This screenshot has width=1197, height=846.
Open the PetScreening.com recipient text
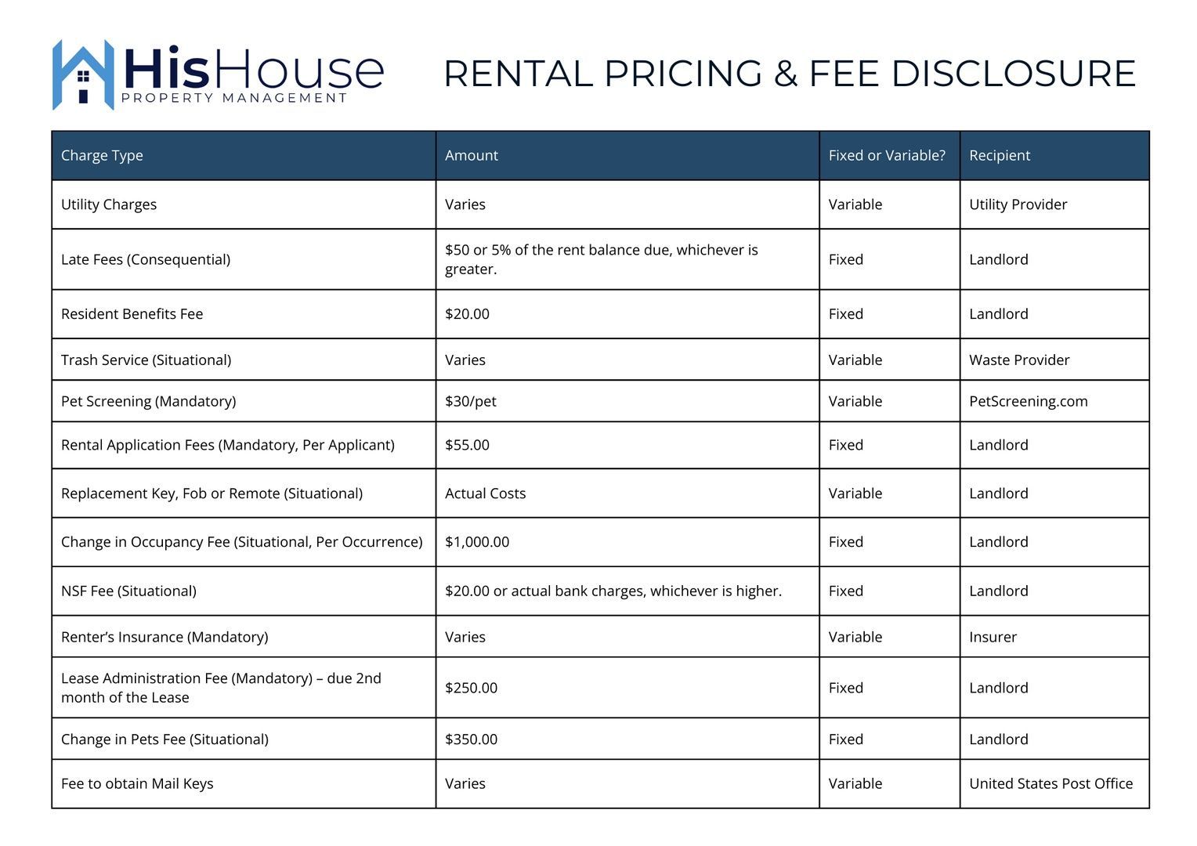pos(1028,401)
